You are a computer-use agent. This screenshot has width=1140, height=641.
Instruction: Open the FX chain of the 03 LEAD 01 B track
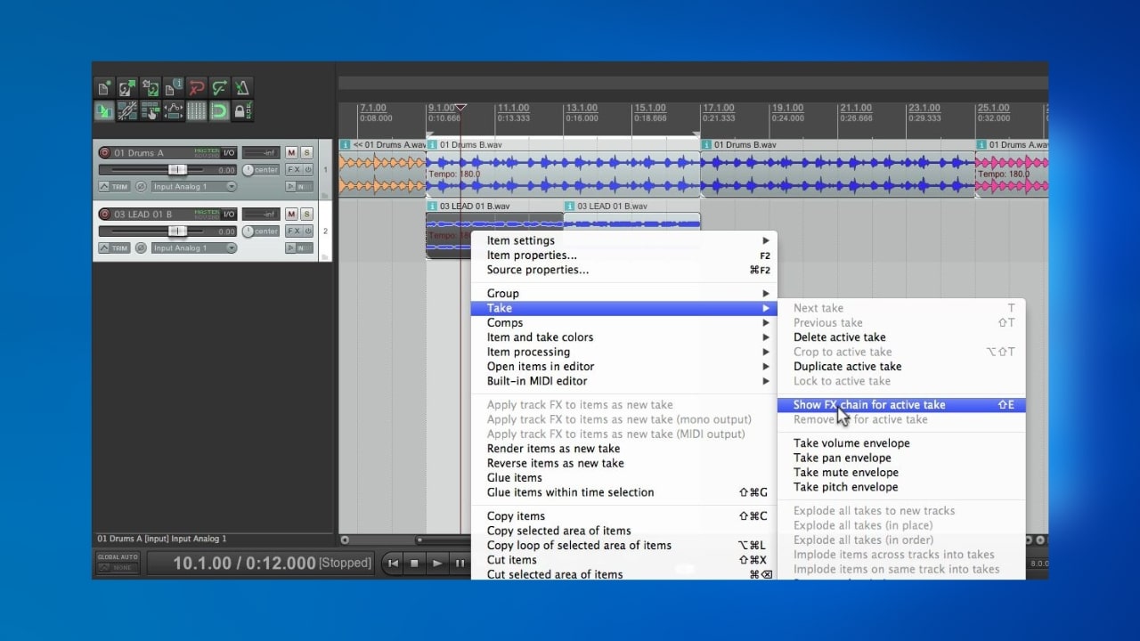[293, 231]
